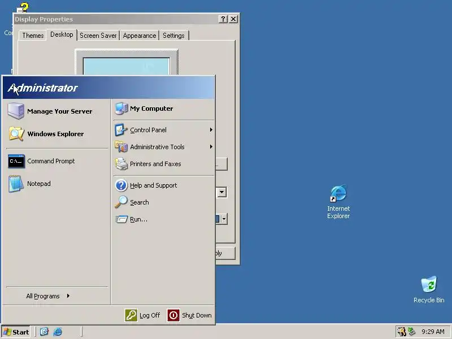Screen dimensions: 452x339
Task: Select the Desktop tab
Action: tap(62, 34)
